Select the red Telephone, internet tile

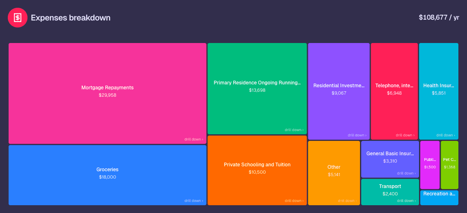[x=394, y=91]
